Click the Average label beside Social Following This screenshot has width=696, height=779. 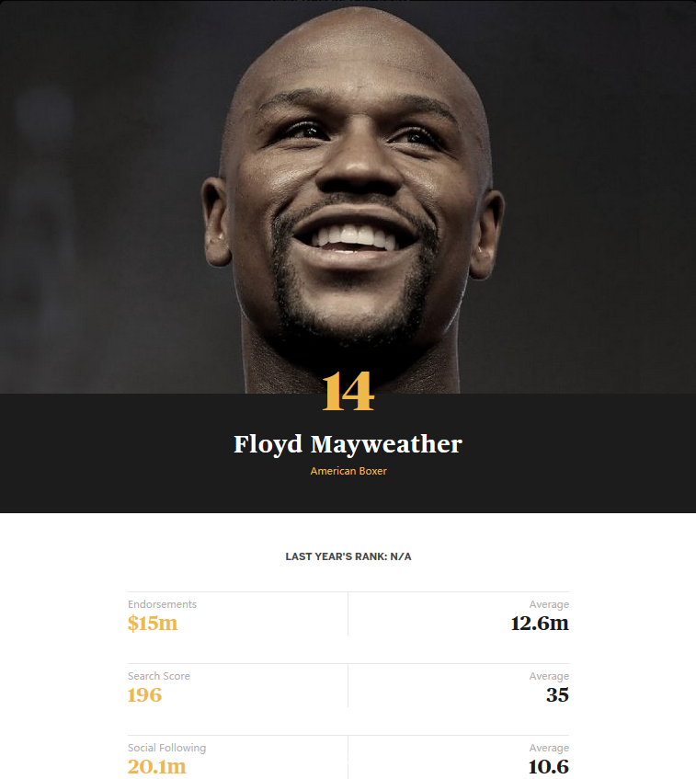click(x=549, y=748)
